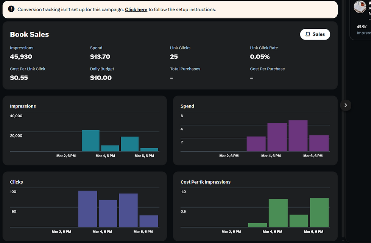This screenshot has width=371, height=243.
Task: Click the Cost Per Link Click $0.55 value
Action: pos(19,78)
